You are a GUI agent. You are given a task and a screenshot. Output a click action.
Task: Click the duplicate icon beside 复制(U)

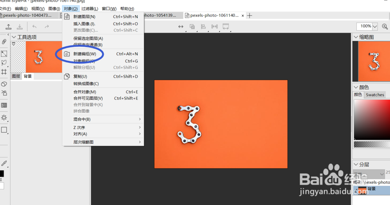point(67,76)
